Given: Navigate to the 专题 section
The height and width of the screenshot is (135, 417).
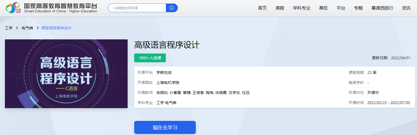Looking at the screenshot, I should coord(358,8).
